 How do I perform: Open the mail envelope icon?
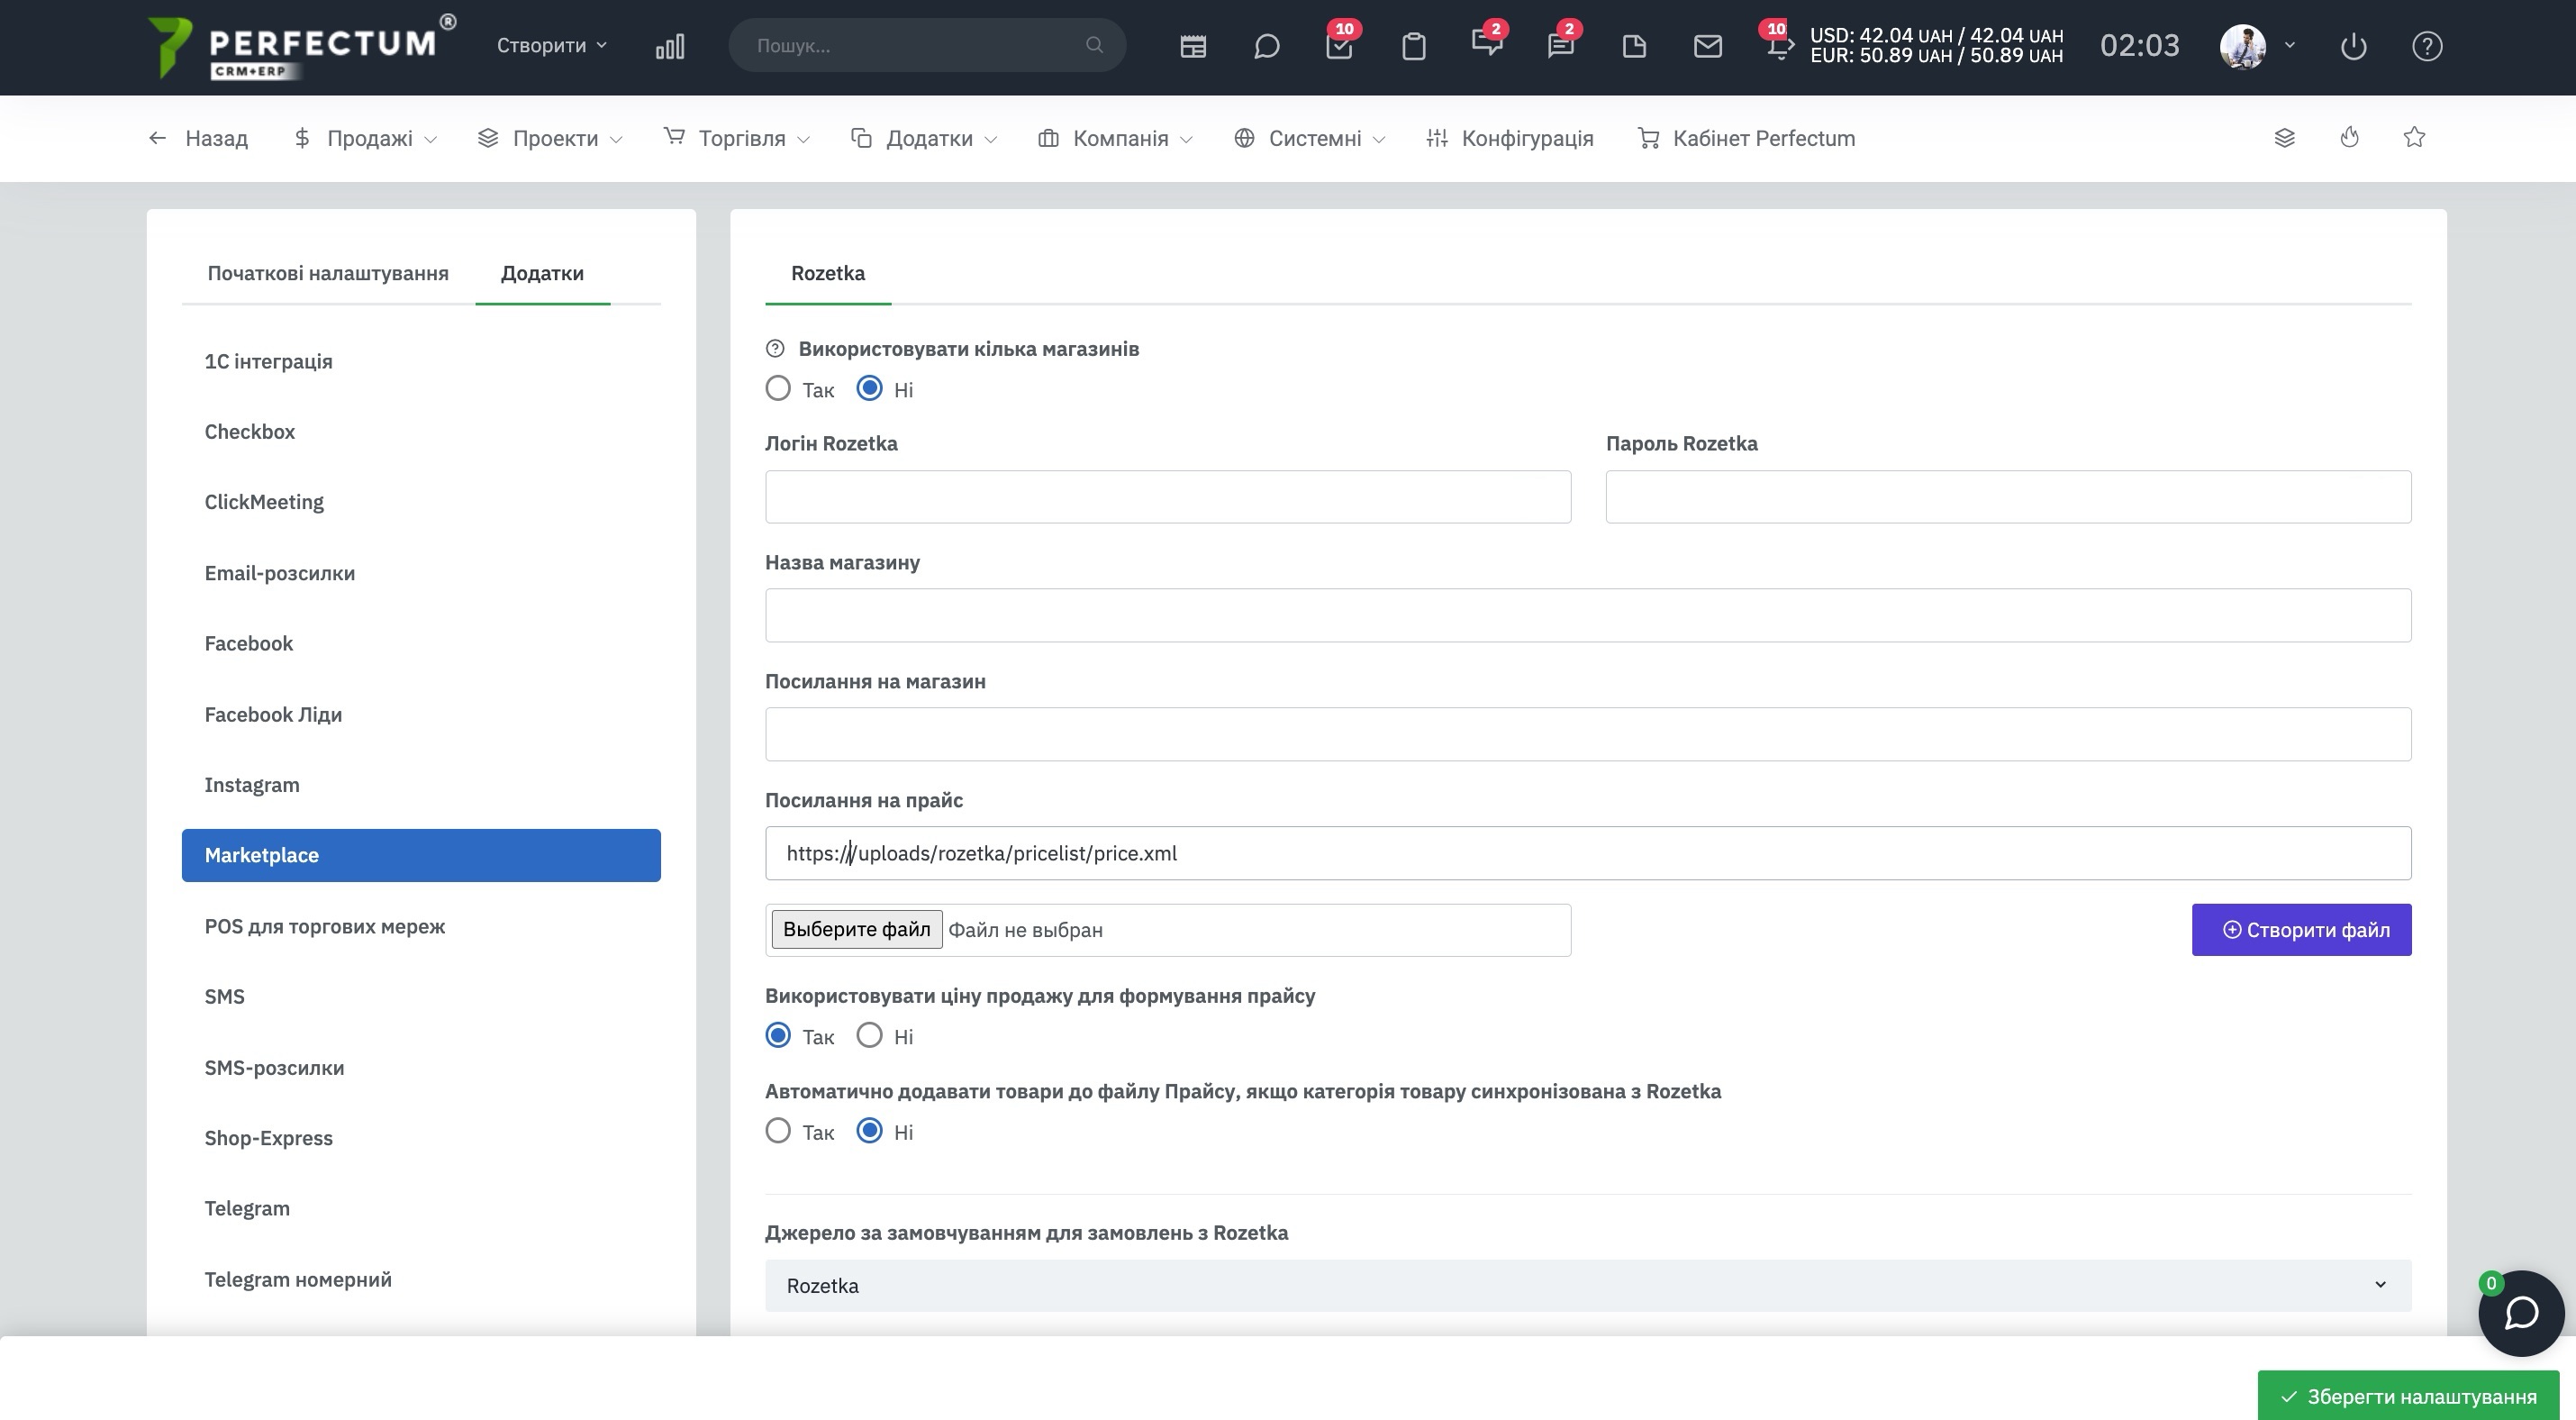coord(1708,46)
